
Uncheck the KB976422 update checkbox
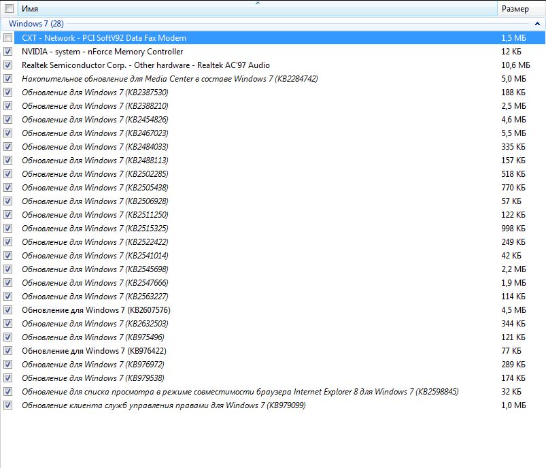[x=7, y=350]
